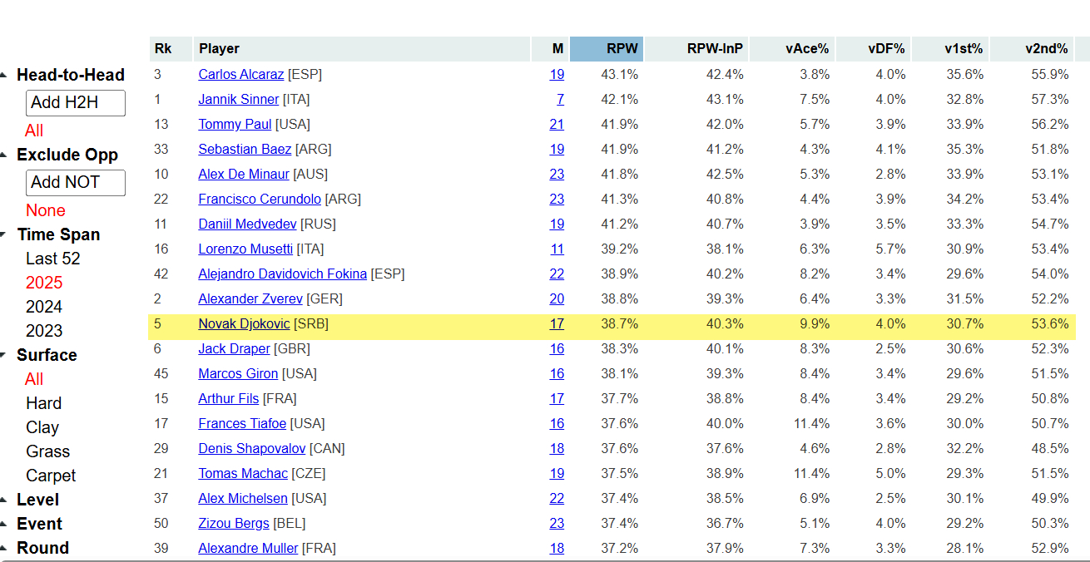
Task: Click the Add H2H input field
Action: pyautogui.click(x=76, y=103)
